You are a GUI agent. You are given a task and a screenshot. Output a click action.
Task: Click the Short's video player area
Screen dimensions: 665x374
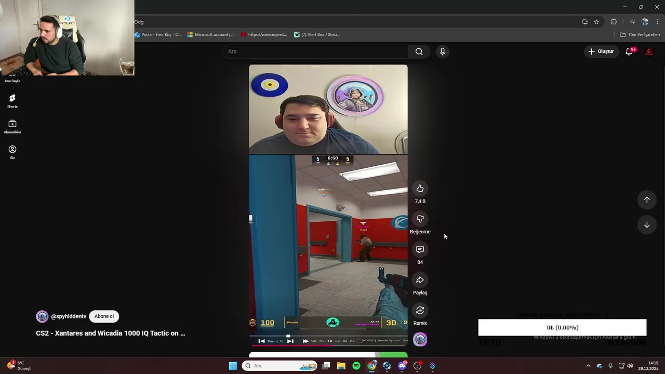tap(328, 205)
